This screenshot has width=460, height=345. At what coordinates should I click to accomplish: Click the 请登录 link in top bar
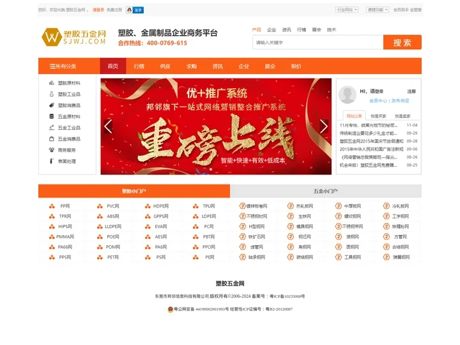tap(98, 10)
